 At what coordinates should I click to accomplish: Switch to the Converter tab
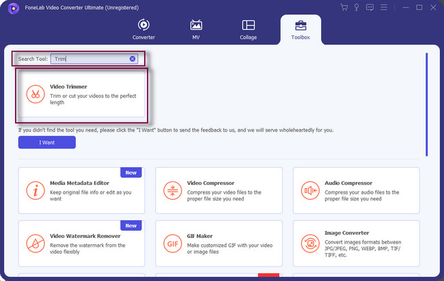point(143,29)
